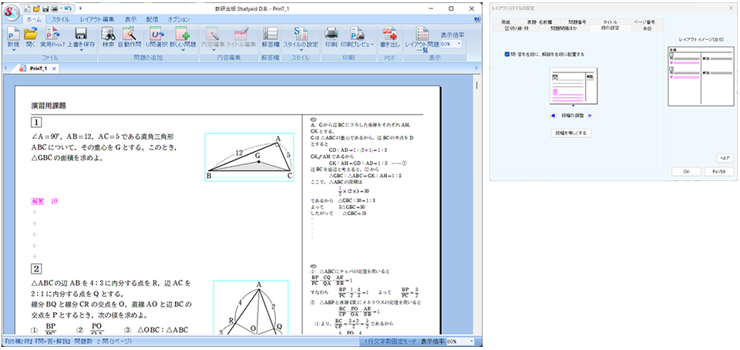Open 用紙 tab in layout style dialog
The height and width of the screenshot is (350, 740).
tap(506, 22)
